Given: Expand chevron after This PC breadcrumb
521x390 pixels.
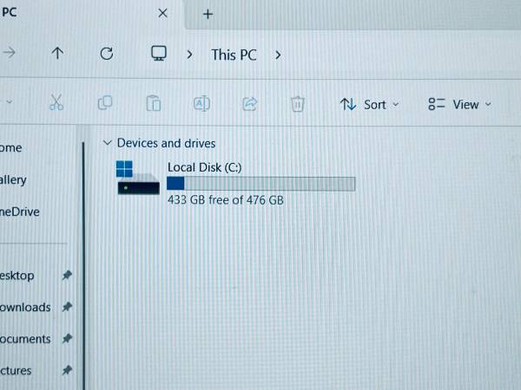Looking at the screenshot, I should [x=278, y=55].
